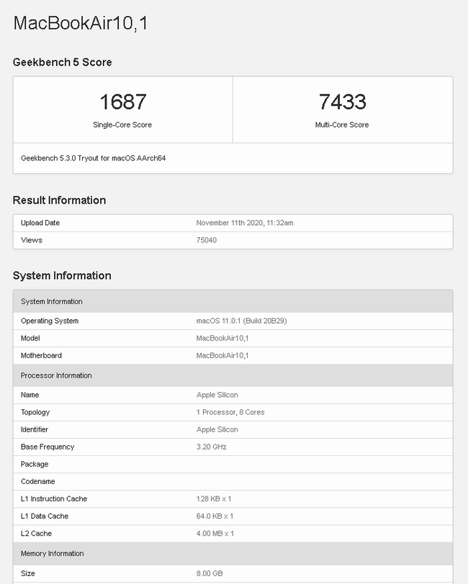Select the 128 KB x 1 value
Screen dimensions: 468x584
[214, 498]
